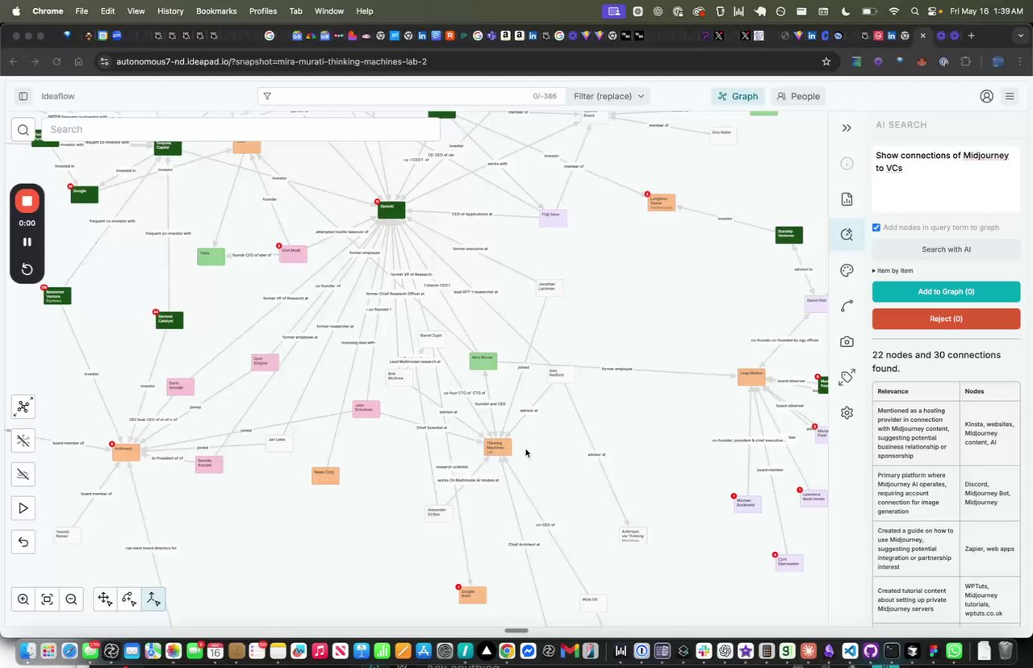Toggle Add nodes in query term checkbox
Viewport: 1033px width, 668px height.
tap(876, 228)
